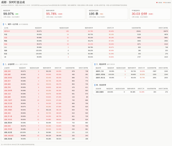Click the 98.78% cell in the 1V1 row
Viewport: 172px width, 146px height.
(90, 47)
